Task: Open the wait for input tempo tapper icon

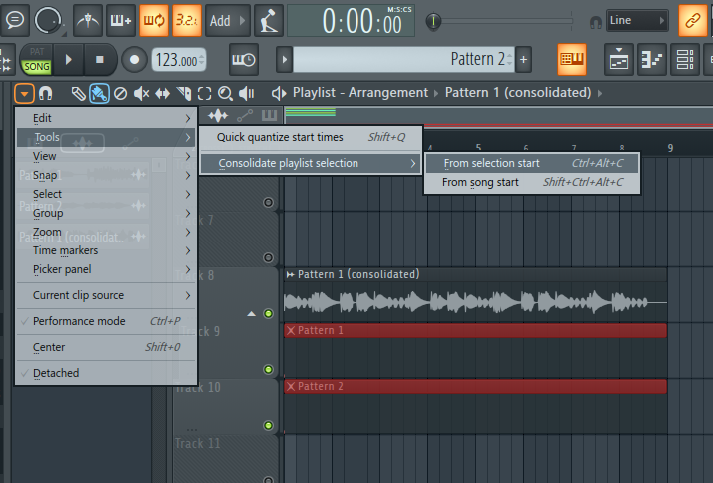Action: (x=244, y=59)
